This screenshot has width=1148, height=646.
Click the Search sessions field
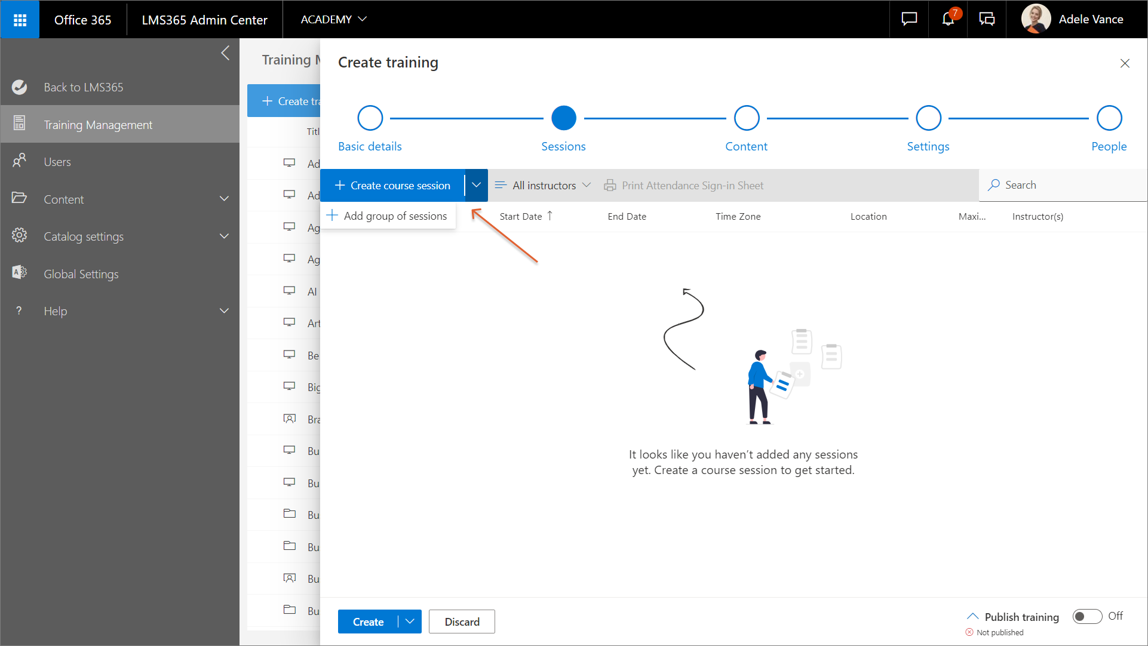(1063, 185)
